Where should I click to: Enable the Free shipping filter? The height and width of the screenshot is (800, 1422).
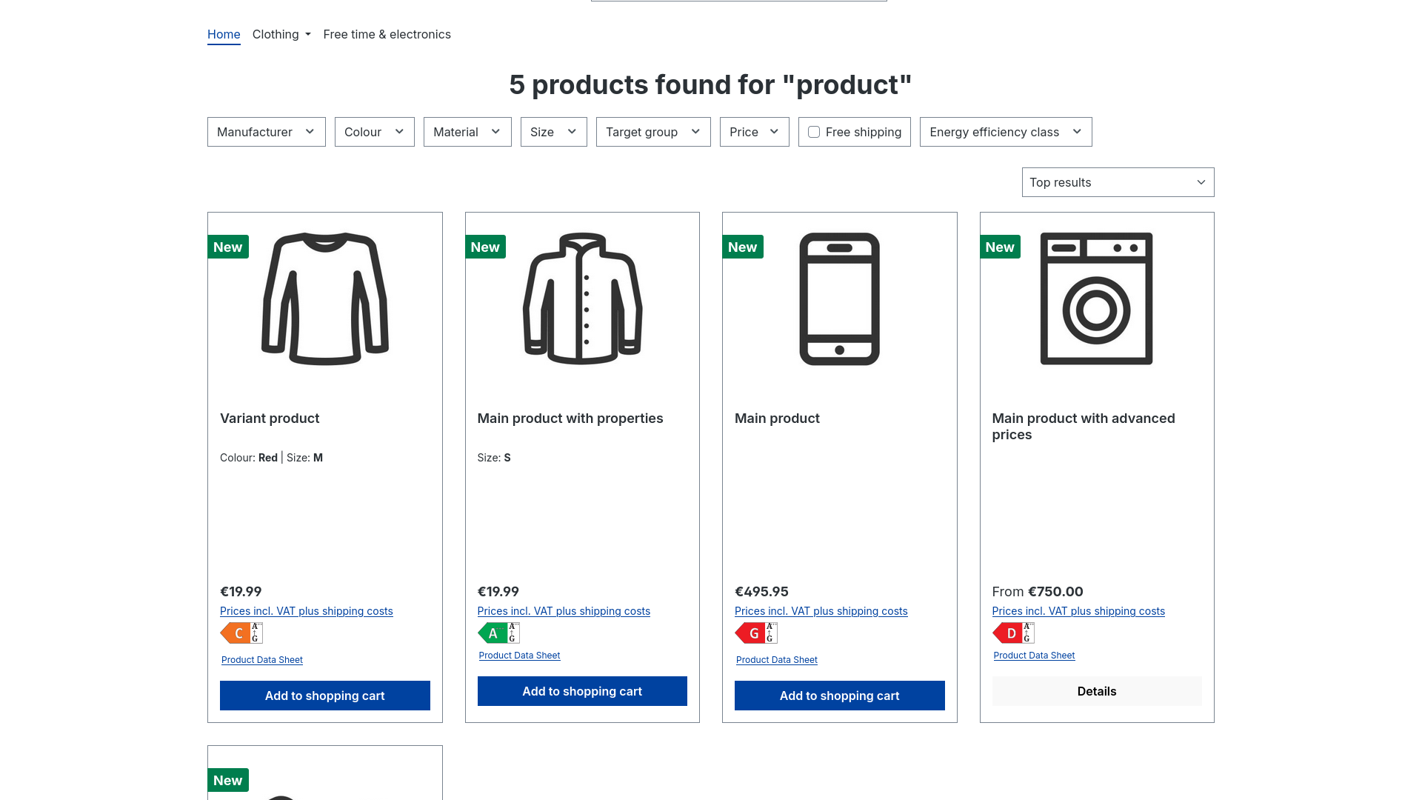[x=814, y=131]
